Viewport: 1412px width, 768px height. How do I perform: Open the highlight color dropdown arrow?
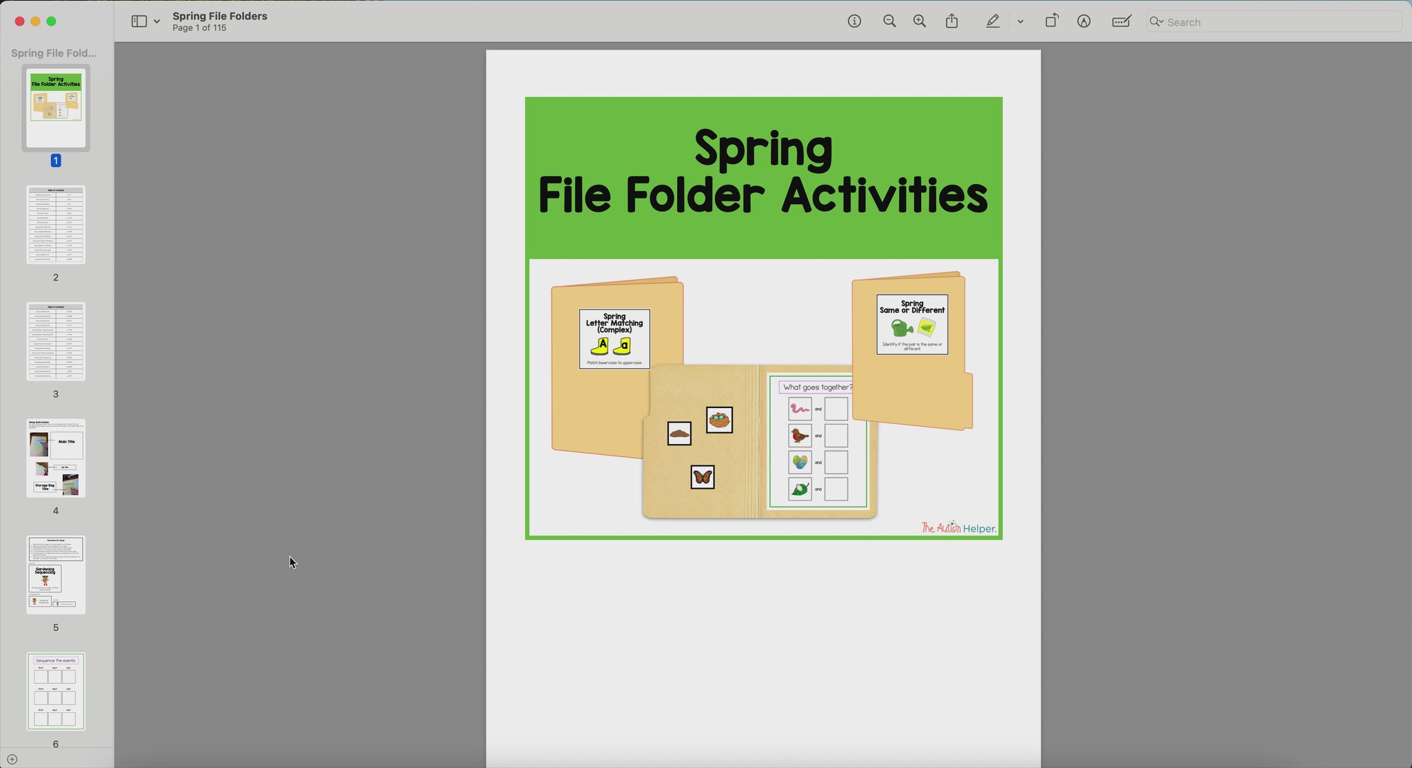[x=1020, y=21]
